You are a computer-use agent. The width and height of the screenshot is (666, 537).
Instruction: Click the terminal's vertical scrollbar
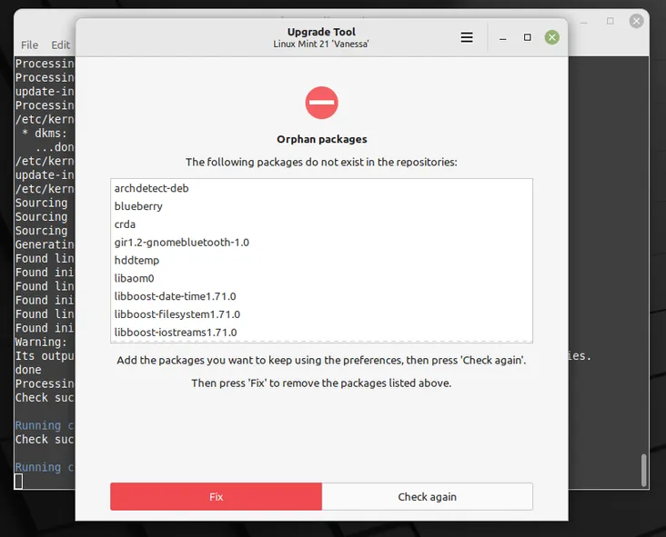pos(644,468)
